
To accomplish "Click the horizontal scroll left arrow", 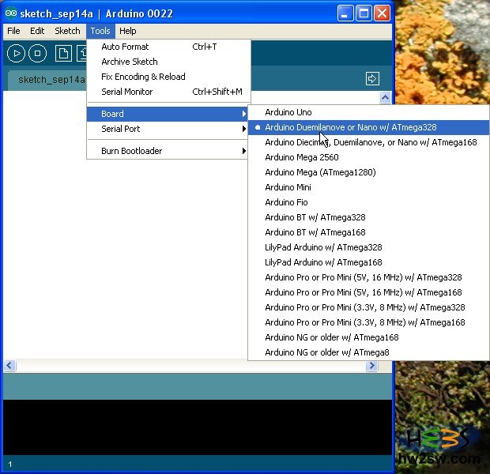I will coord(9,366).
